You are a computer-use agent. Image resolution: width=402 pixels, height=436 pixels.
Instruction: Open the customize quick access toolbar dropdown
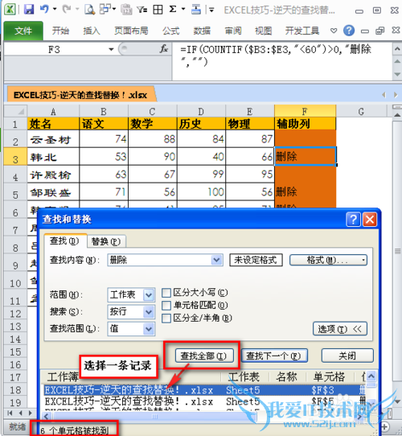[x=211, y=10]
